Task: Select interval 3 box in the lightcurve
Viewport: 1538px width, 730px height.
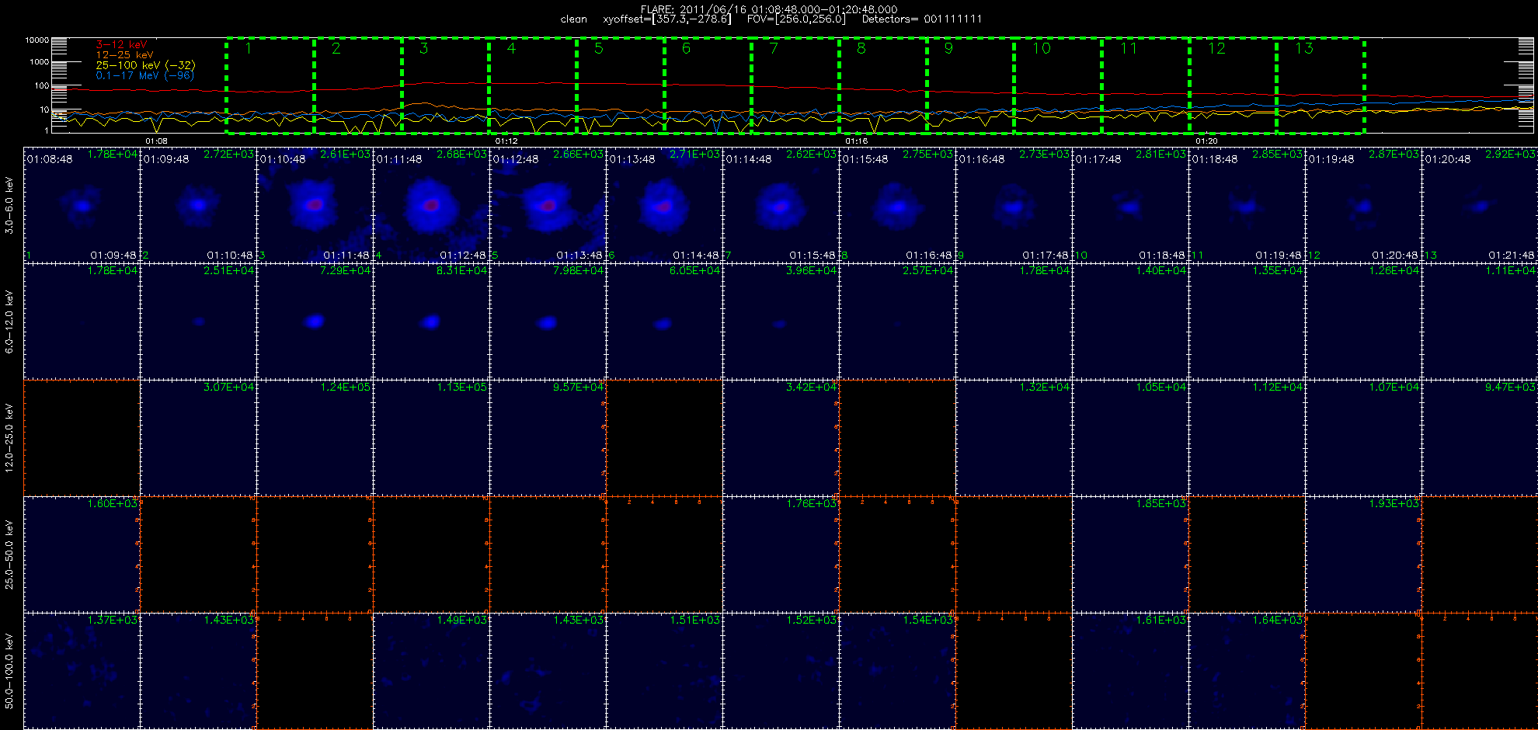Action: click(445, 85)
